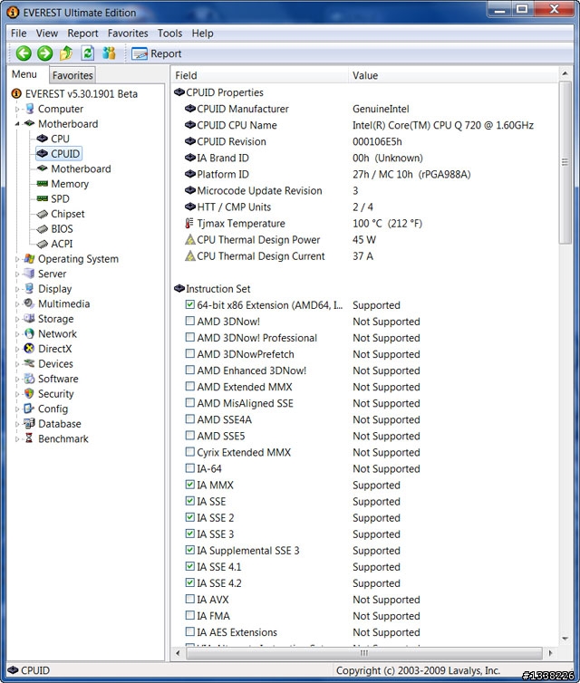This screenshot has height=683, width=580.
Task: Click the Operating System Windows flag icon
Action: pos(29,259)
